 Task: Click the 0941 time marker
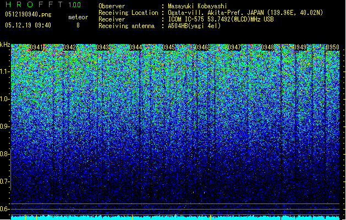click(36, 47)
